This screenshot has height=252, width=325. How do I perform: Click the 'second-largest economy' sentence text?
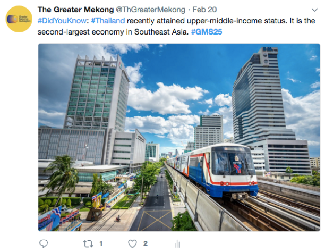point(113,32)
